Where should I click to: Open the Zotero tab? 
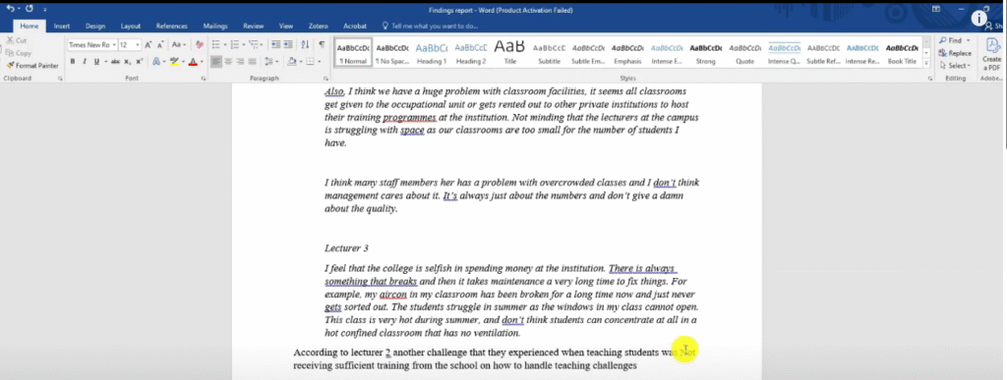pyautogui.click(x=318, y=27)
